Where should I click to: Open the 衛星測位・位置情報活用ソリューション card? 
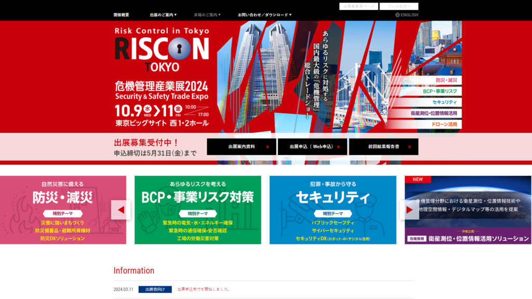coord(468,210)
